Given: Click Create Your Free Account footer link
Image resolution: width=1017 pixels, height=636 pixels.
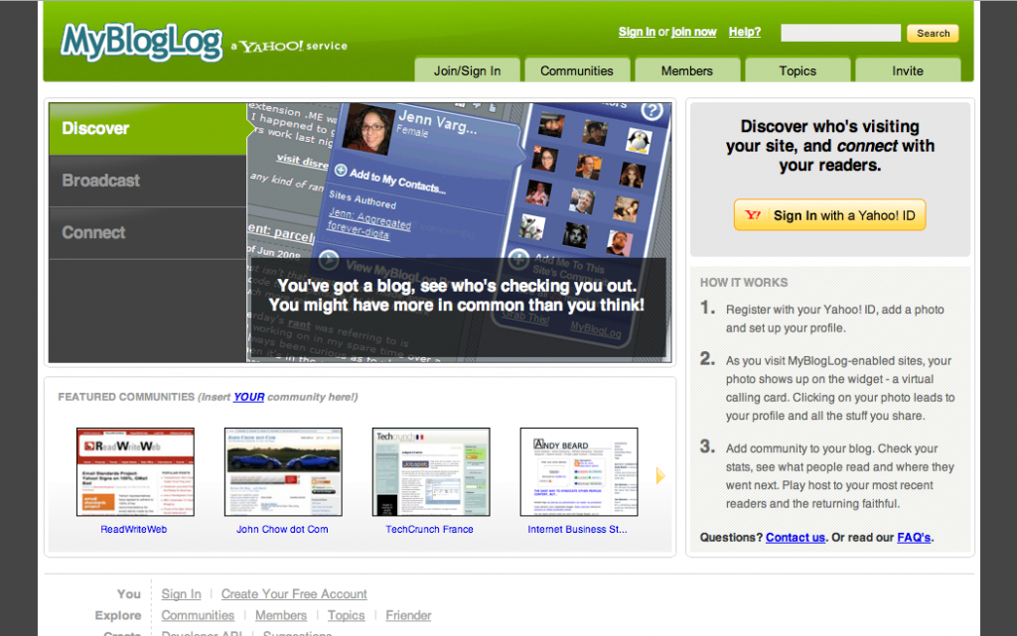Looking at the screenshot, I should 294,594.
